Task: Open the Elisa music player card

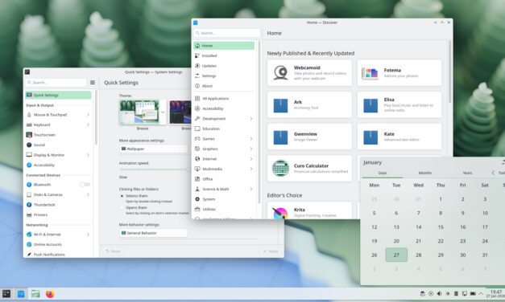Action: click(399, 104)
